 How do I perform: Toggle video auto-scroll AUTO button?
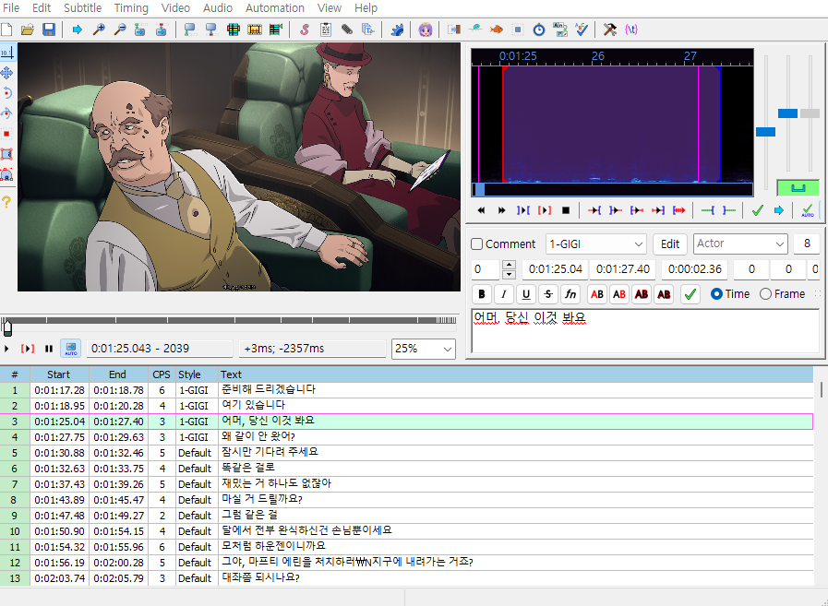(71, 349)
